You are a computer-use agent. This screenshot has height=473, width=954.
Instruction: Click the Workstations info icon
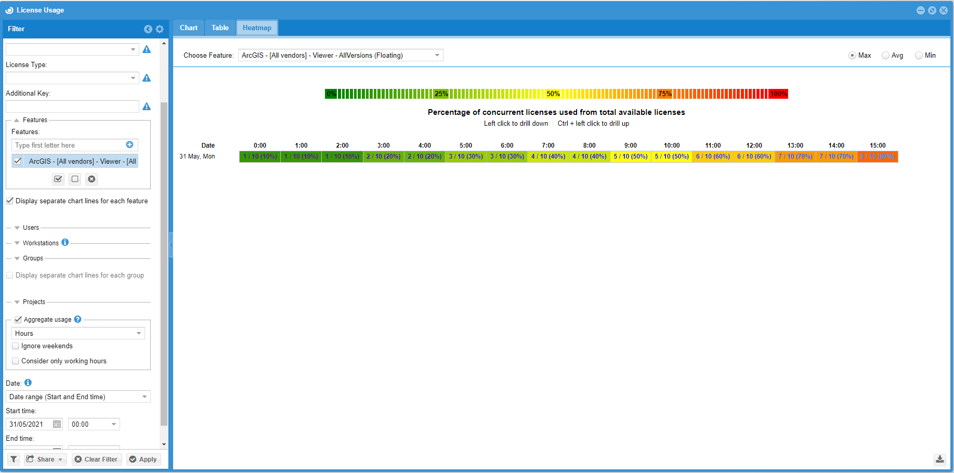(65, 242)
